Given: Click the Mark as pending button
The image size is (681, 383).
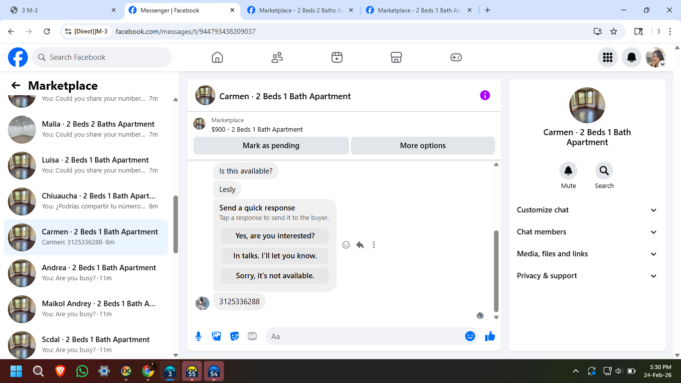Looking at the screenshot, I should click(271, 146).
